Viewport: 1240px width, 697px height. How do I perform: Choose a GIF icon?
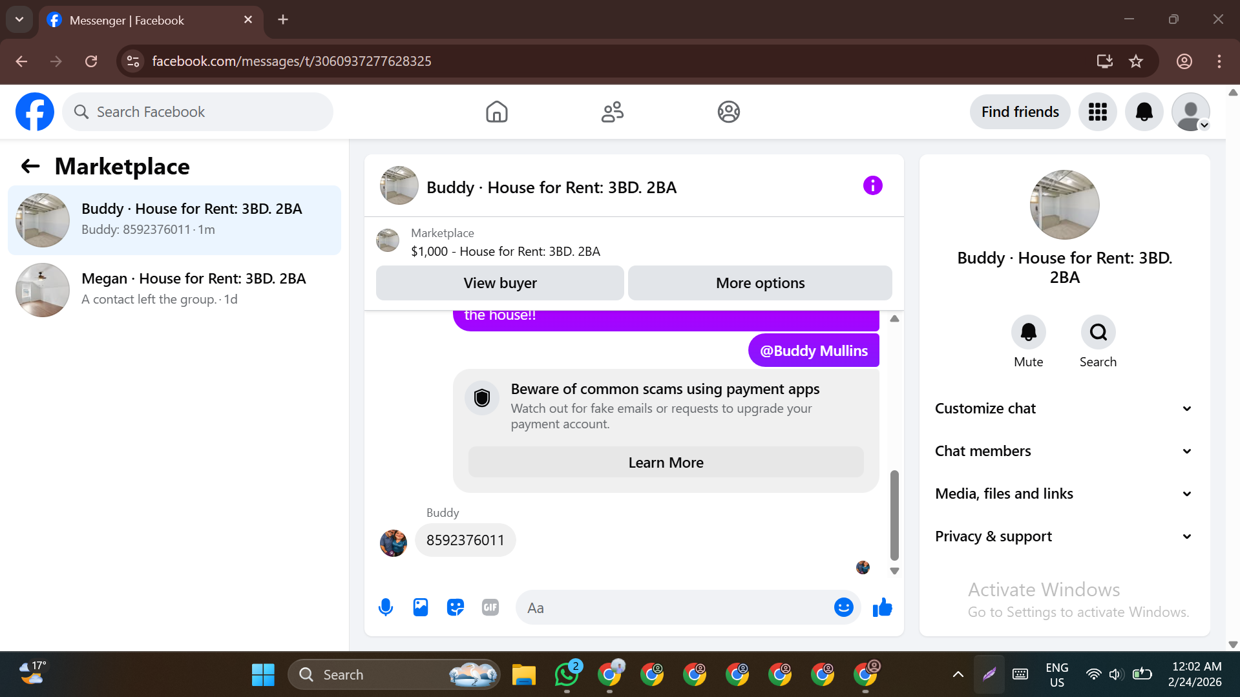point(490,607)
